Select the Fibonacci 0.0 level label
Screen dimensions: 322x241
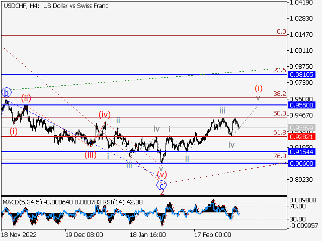pos(281,31)
